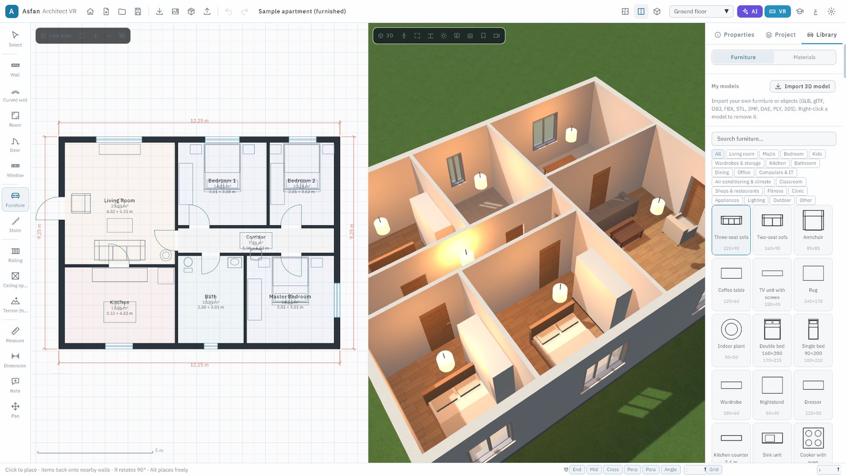Select the Furniture tab in Library
846x476 pixels.
click(743, 57)
